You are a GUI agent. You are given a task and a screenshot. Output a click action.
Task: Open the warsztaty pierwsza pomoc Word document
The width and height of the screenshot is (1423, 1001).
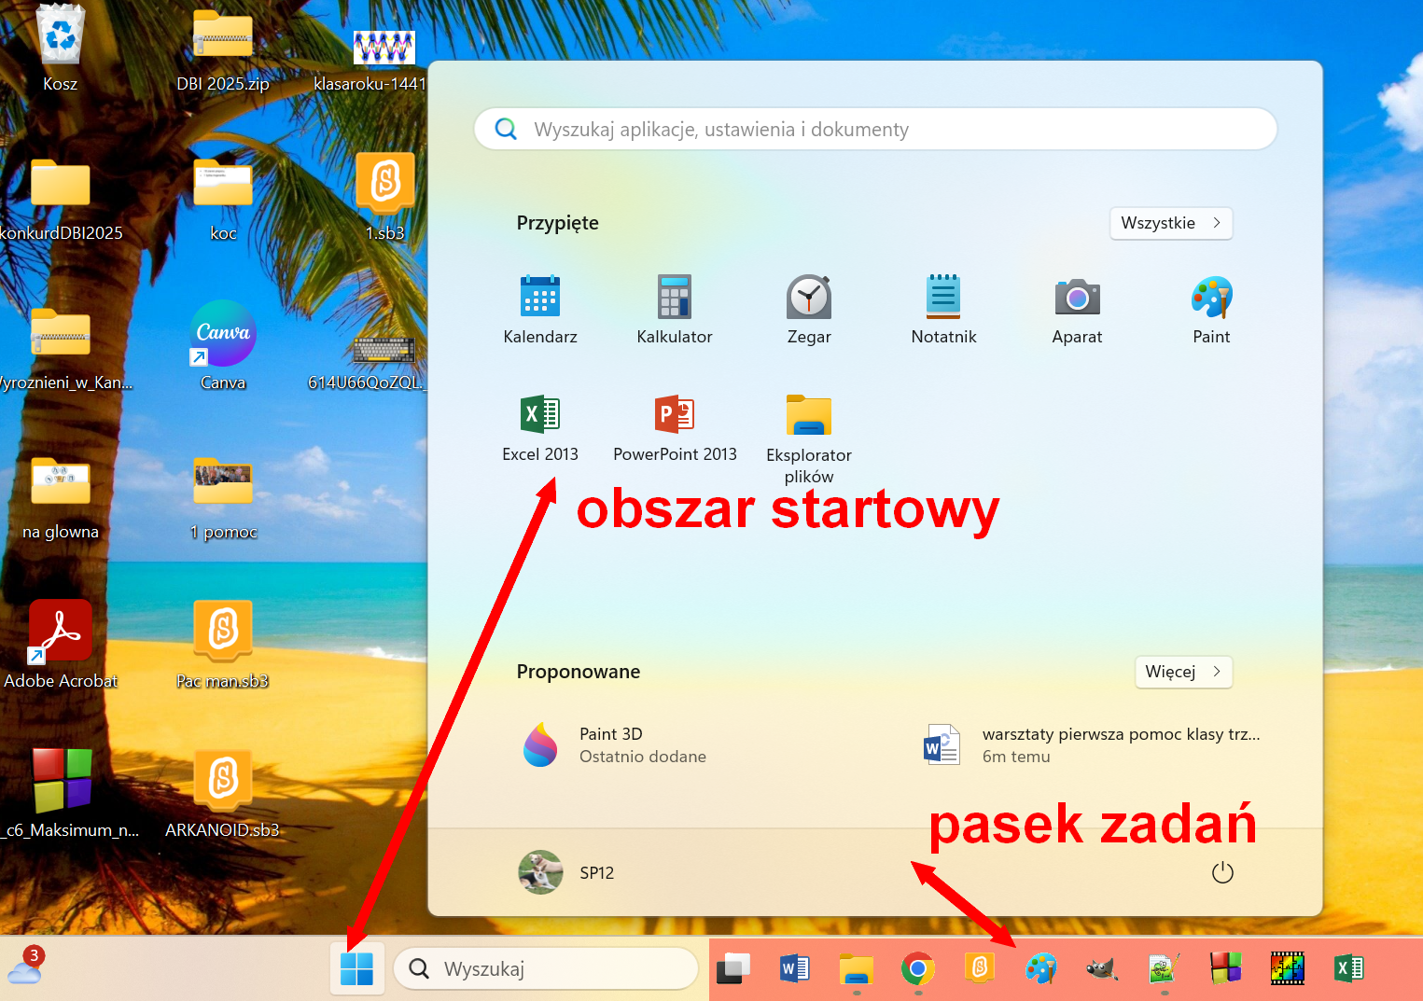tap(1092, 744)
